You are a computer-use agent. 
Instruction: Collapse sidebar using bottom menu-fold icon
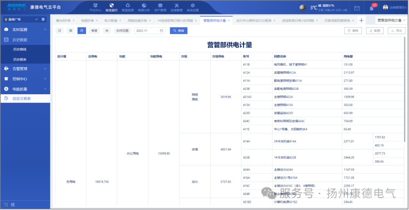pos(13,205)
